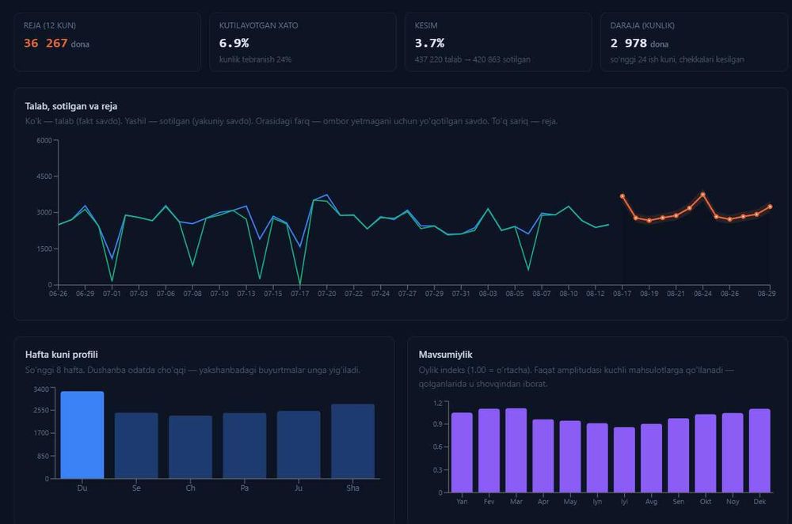Click the "Mavsumiylik" panel title
Screen dimensions: 792x524
click(x=445, y=355)
